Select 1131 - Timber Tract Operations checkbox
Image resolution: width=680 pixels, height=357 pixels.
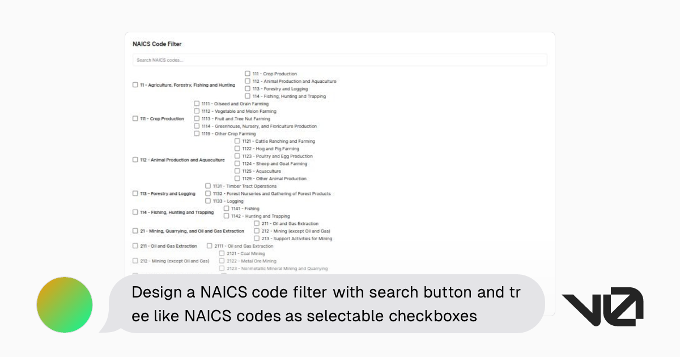[208, 186]
